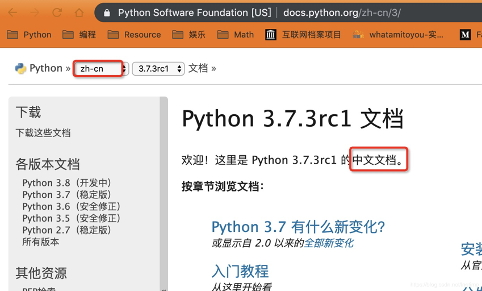Open 下载这些文档 link
This screenshot has height=291, width=482.
(x=43, y=133)
